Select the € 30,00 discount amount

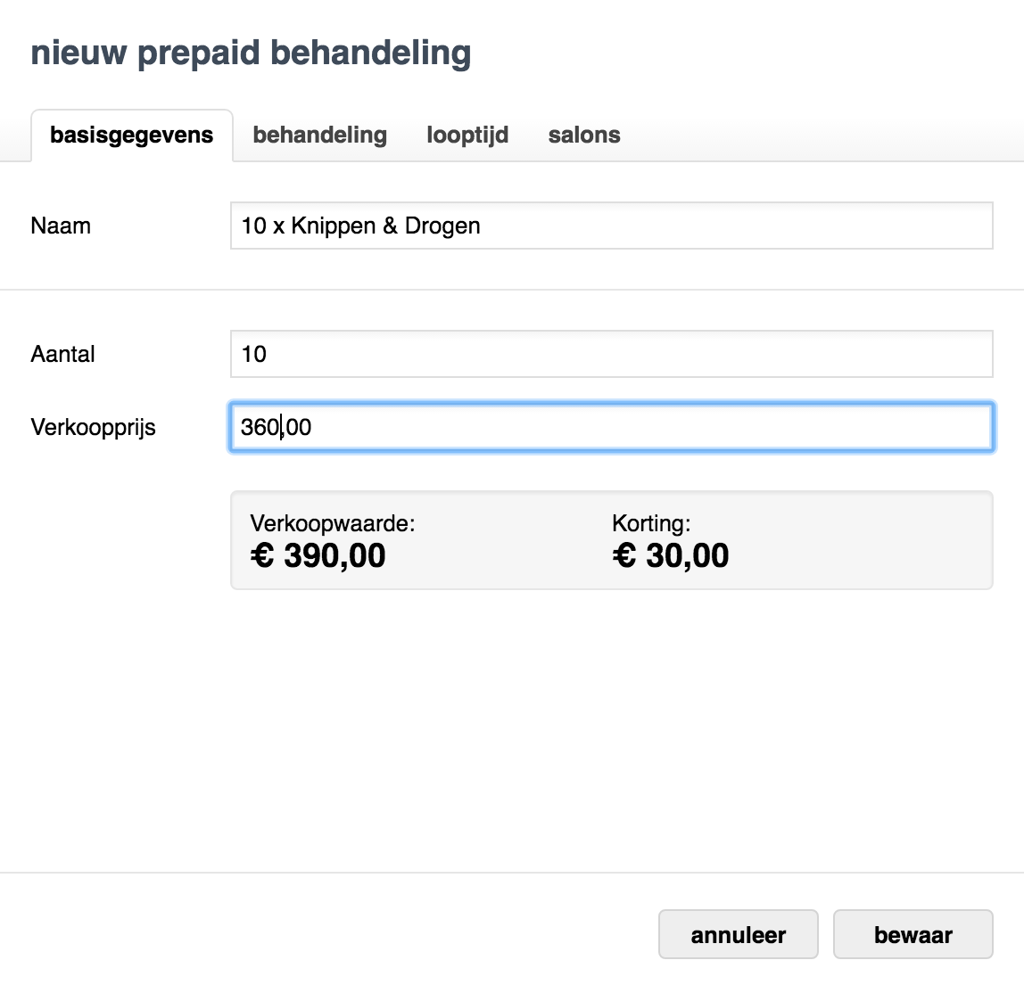671,555
